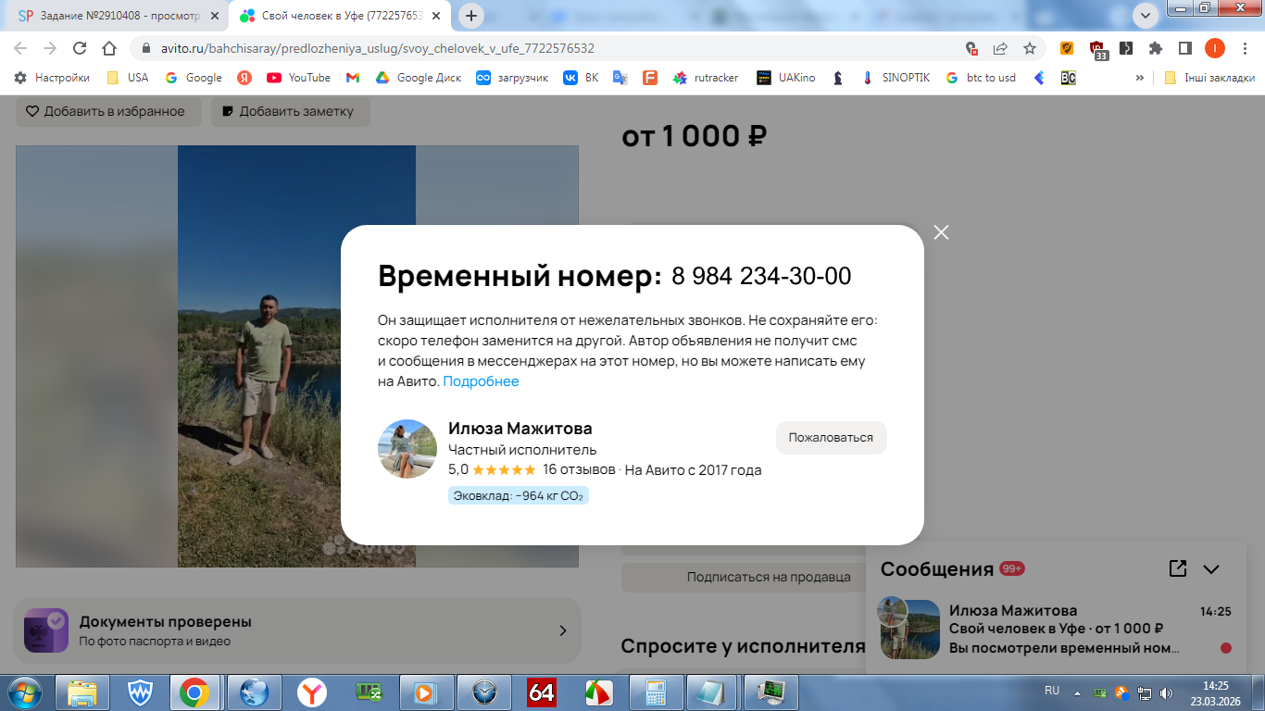
Task: Open the Chrome extensions puzzle icon
Action: (x=1156, y=48)
